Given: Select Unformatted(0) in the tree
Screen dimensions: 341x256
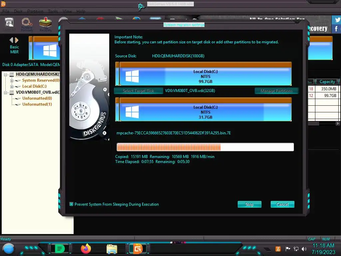Looking at the screenshot, I should point(37,98).
